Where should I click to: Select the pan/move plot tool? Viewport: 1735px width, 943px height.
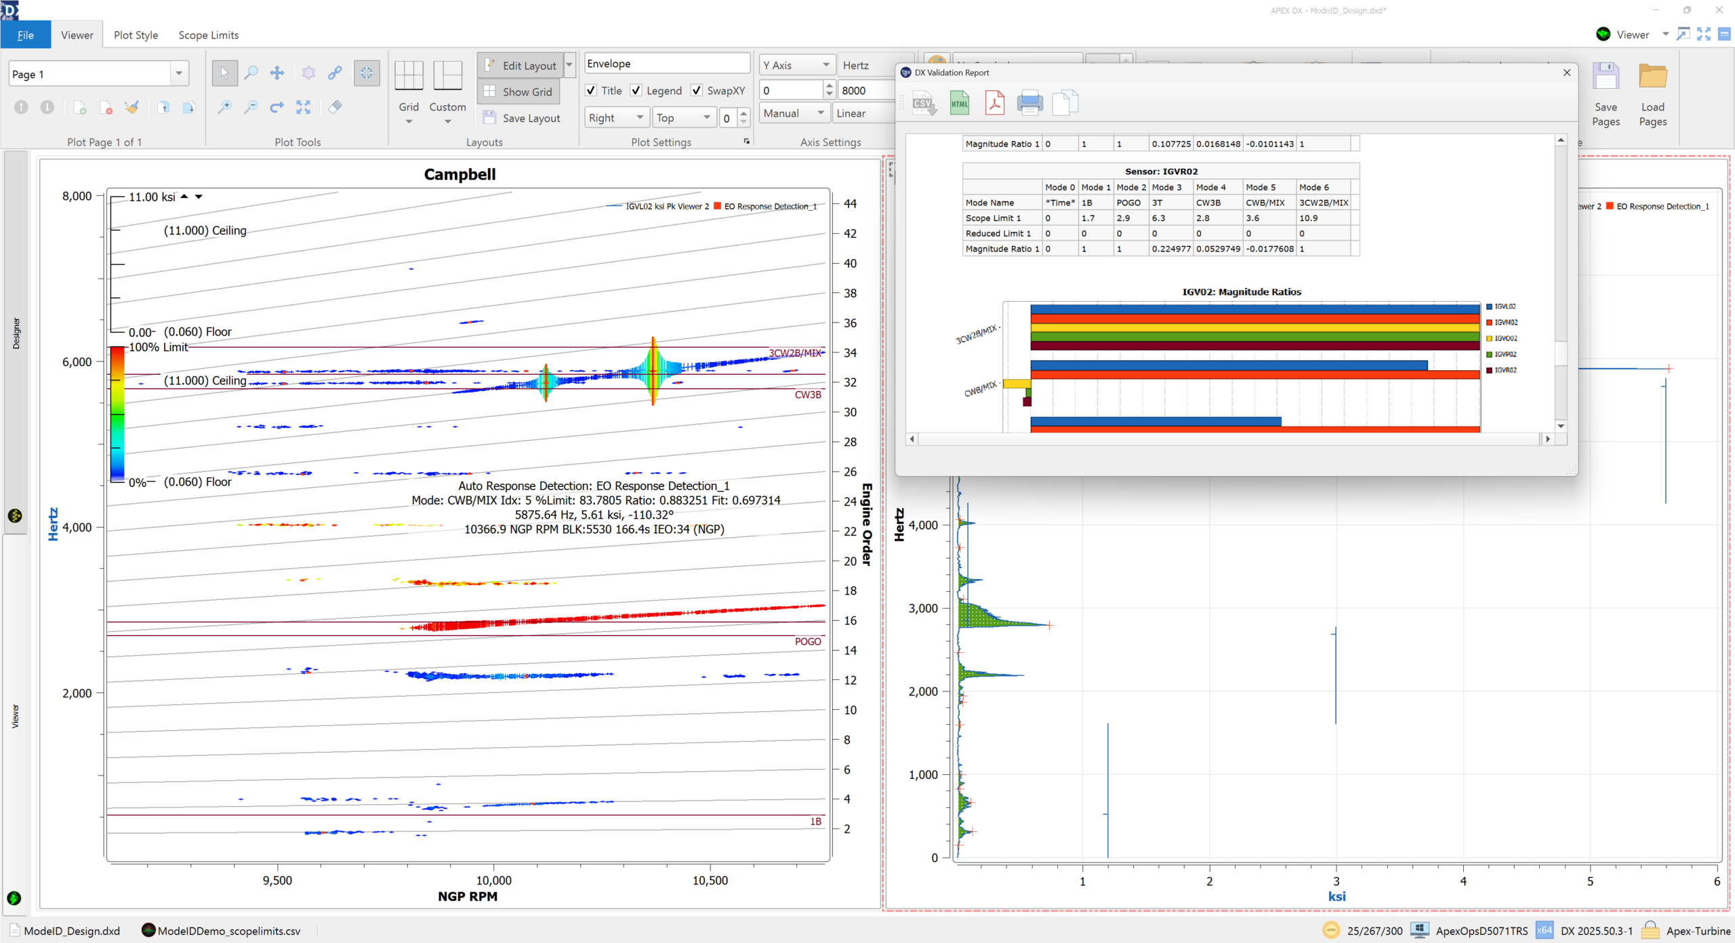pos(277,73)
